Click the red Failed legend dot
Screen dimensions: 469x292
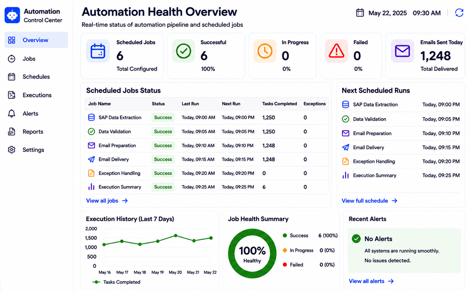(x=285, y=264)
